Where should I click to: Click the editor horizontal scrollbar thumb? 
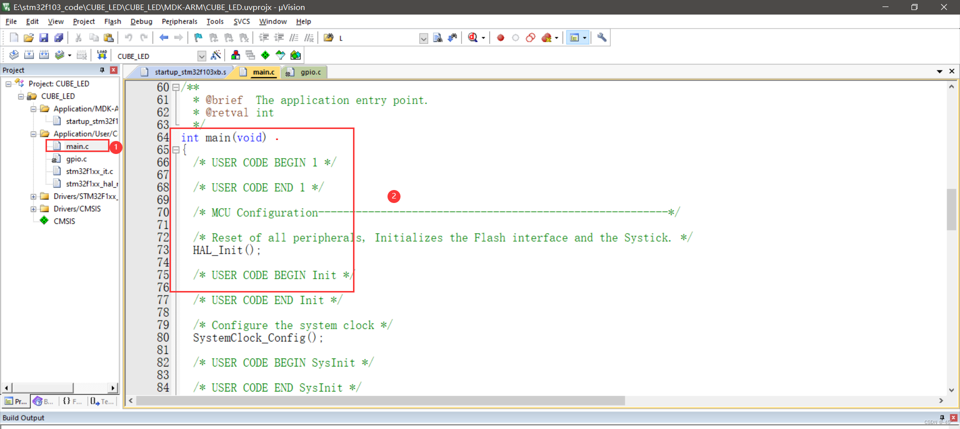coord(380,400)
